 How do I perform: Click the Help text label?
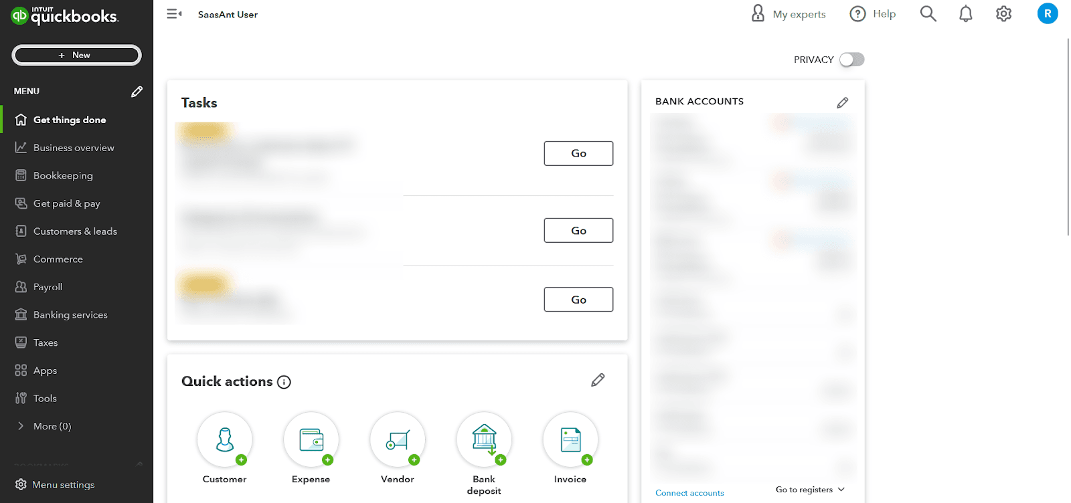pos(884,14)
